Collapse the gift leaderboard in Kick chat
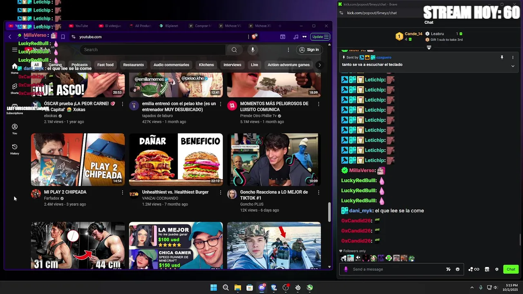This screenshot has width=523, height=294. click(x=429, y=48)
